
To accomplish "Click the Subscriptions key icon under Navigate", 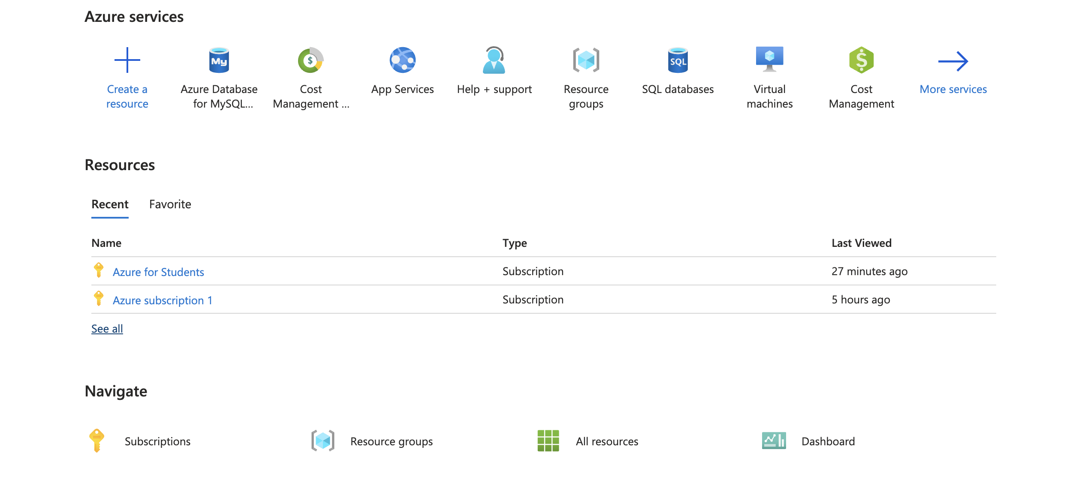I will (96, 441).
